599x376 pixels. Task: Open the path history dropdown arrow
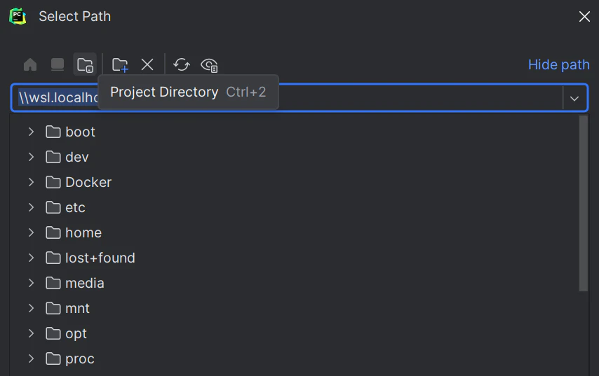tap(574, 99)
